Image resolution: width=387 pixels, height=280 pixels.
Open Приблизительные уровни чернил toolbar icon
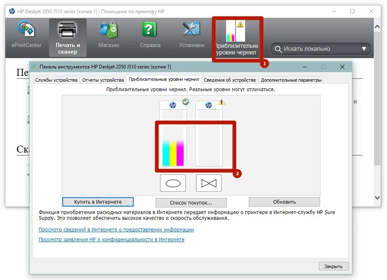click(x=237, y=38)
